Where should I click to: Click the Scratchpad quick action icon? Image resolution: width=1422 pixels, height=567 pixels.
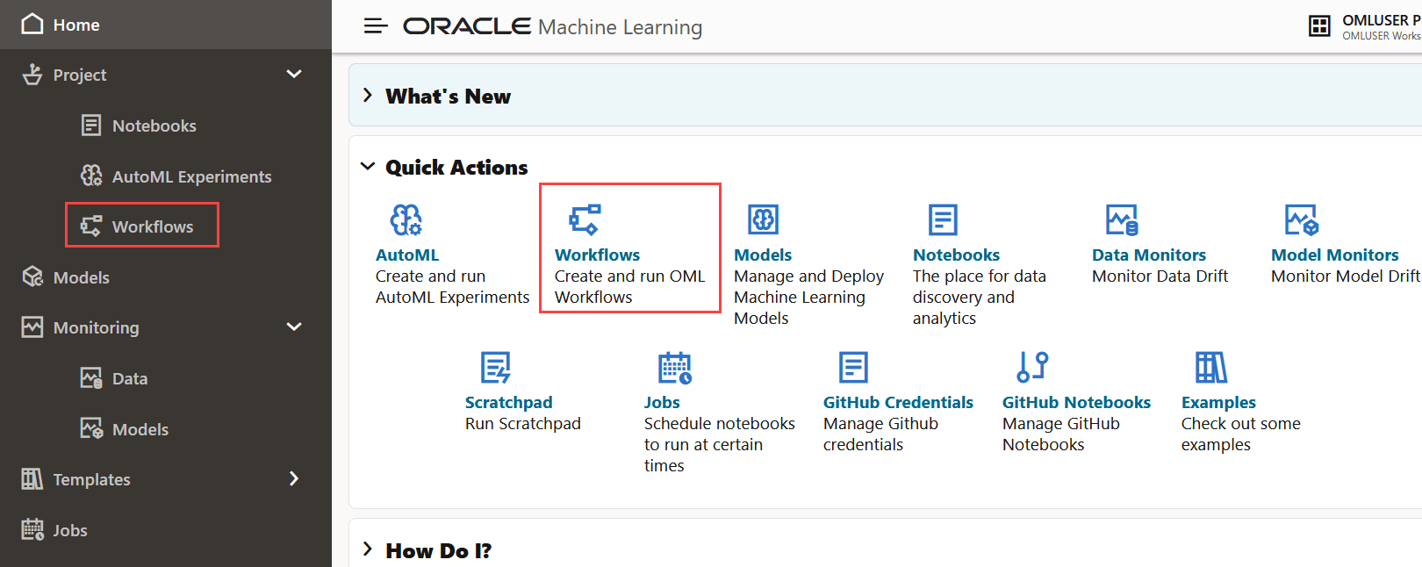[496, 367]
